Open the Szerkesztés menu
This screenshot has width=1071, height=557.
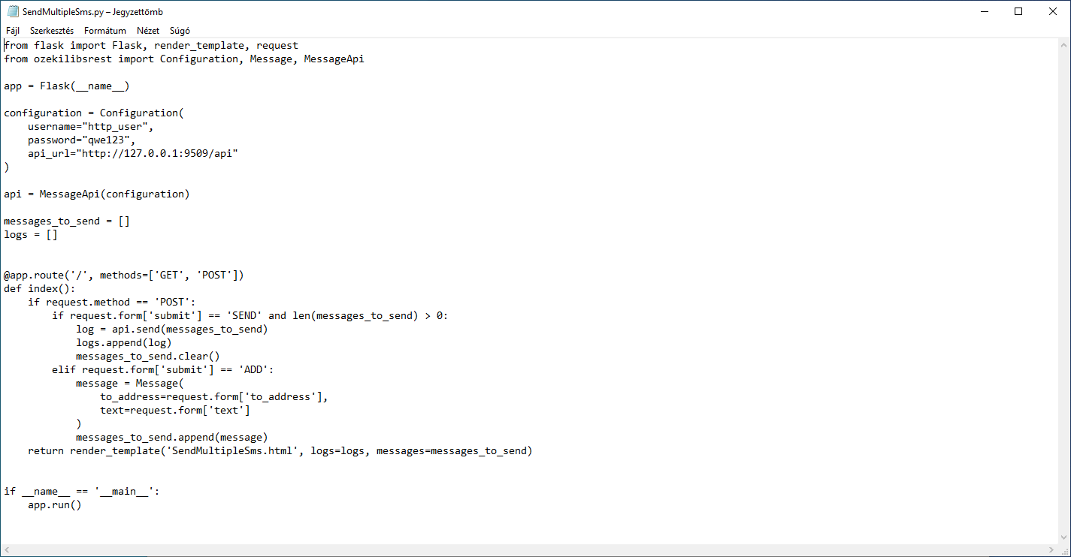[52, 31]
